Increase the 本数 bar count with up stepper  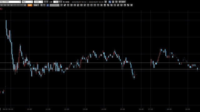pyautogui.click(x=61, y=2)
